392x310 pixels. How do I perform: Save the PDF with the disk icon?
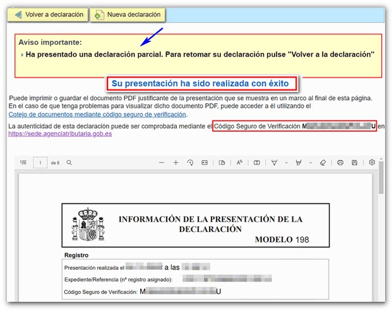[355, 163]
